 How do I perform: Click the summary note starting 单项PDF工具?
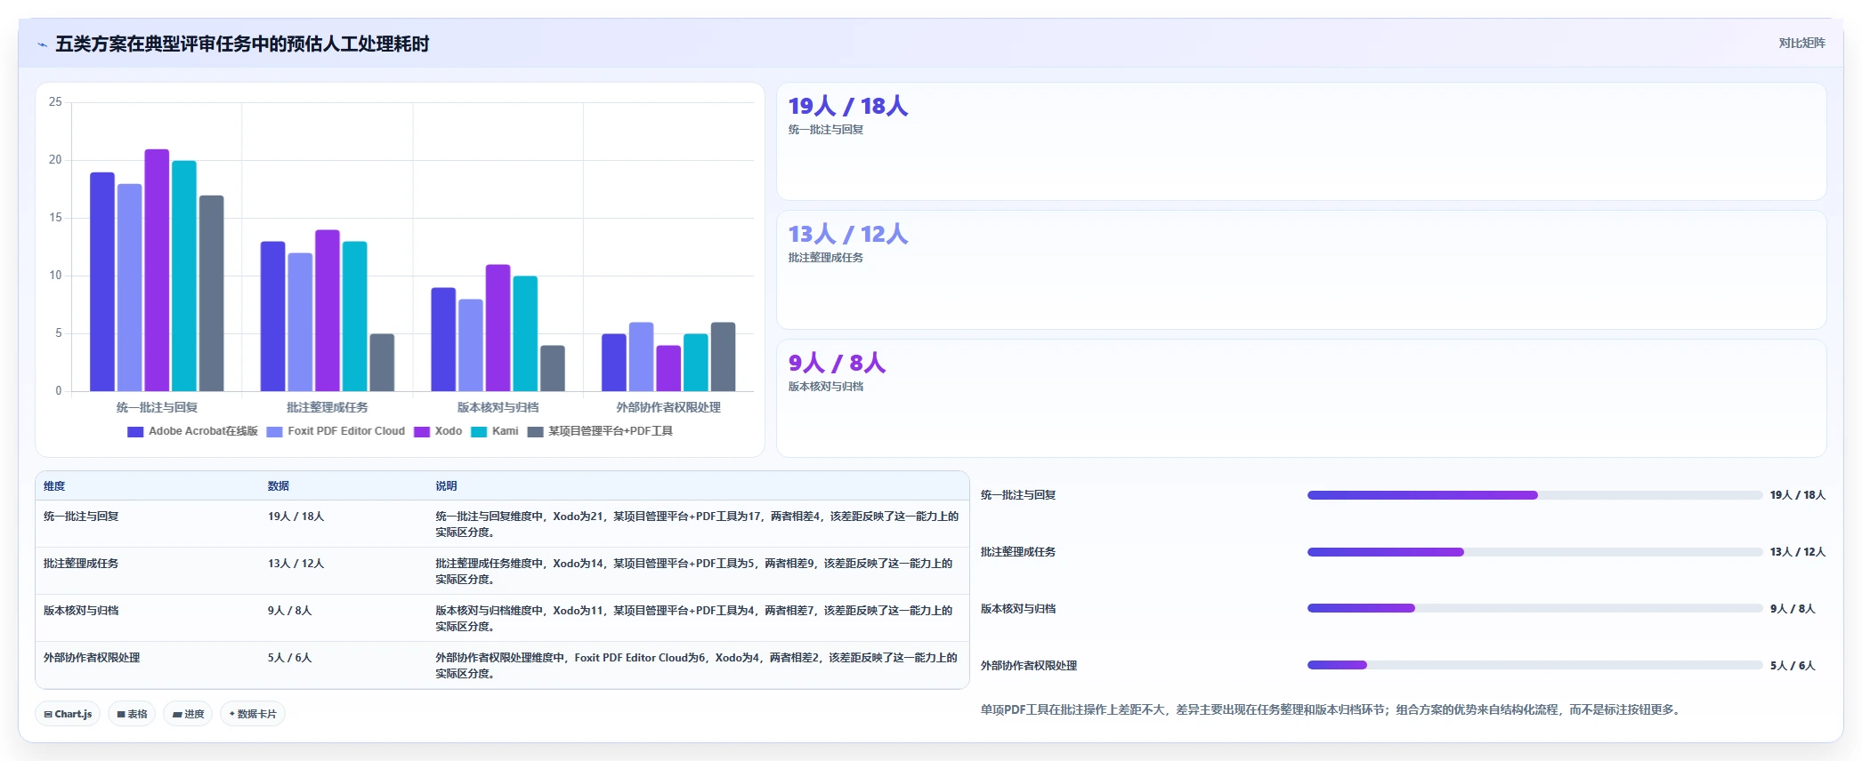[x=1332, y=709]
